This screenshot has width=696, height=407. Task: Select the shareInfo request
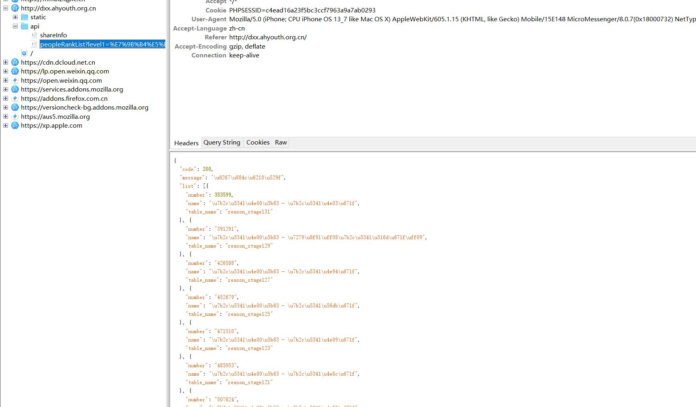click(x=53, y=35)
